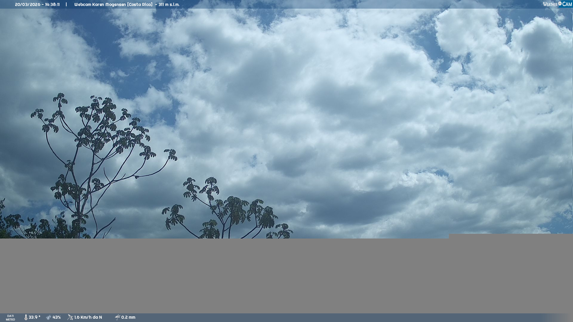Click the 0.2 mm rainfall value

point(128,318)
